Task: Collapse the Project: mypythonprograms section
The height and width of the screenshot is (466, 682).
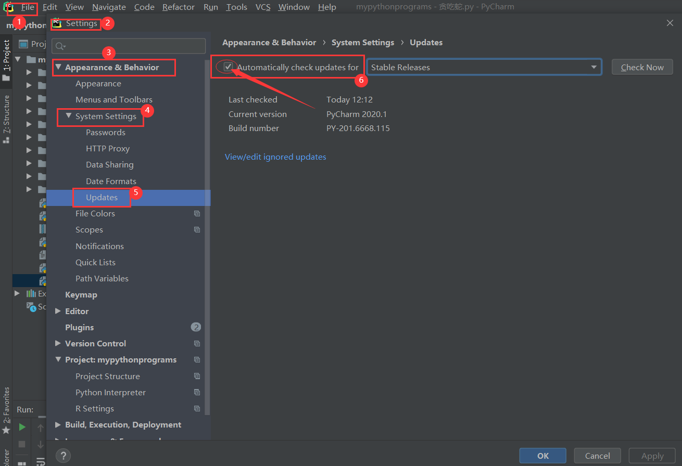Action: point(58,359)
